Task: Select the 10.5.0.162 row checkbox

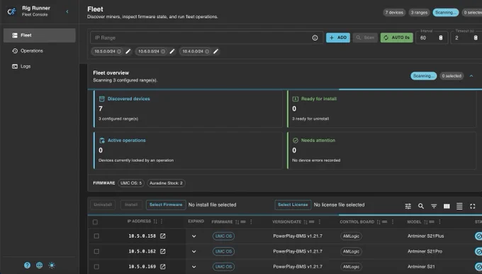Action: (x=96, y=251)
